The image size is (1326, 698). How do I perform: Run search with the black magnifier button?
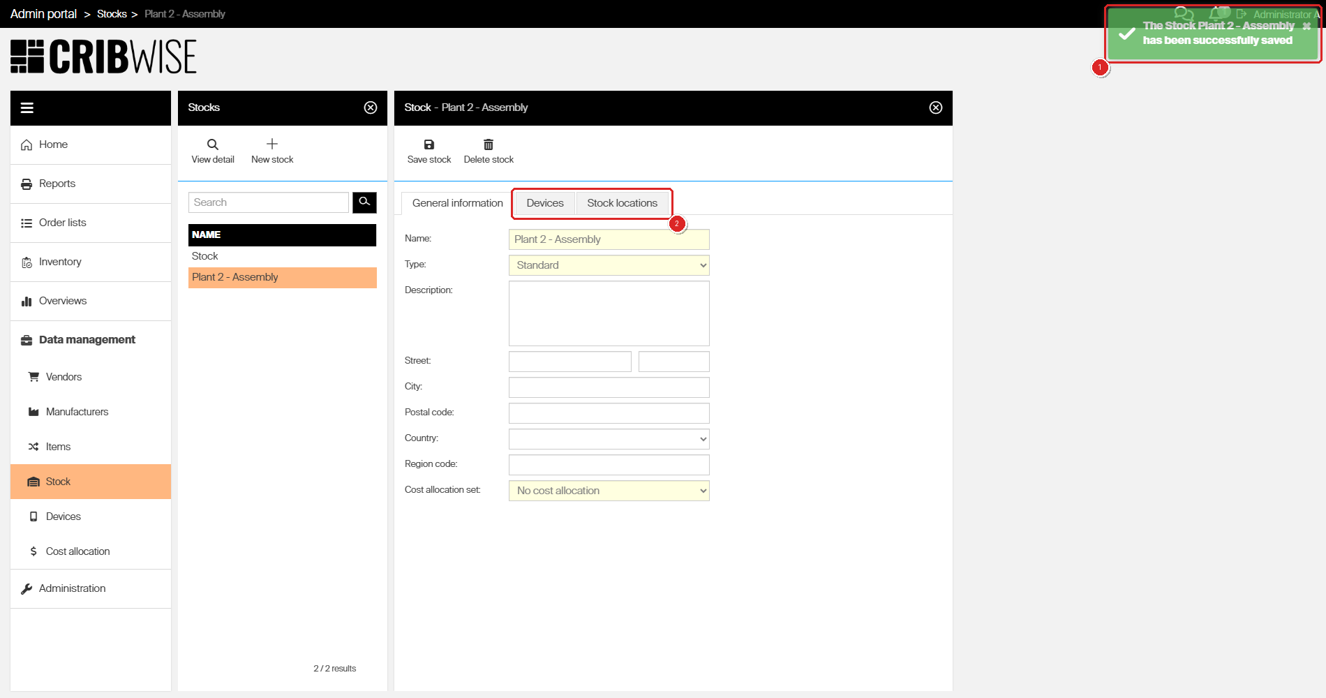pos(364,202)
